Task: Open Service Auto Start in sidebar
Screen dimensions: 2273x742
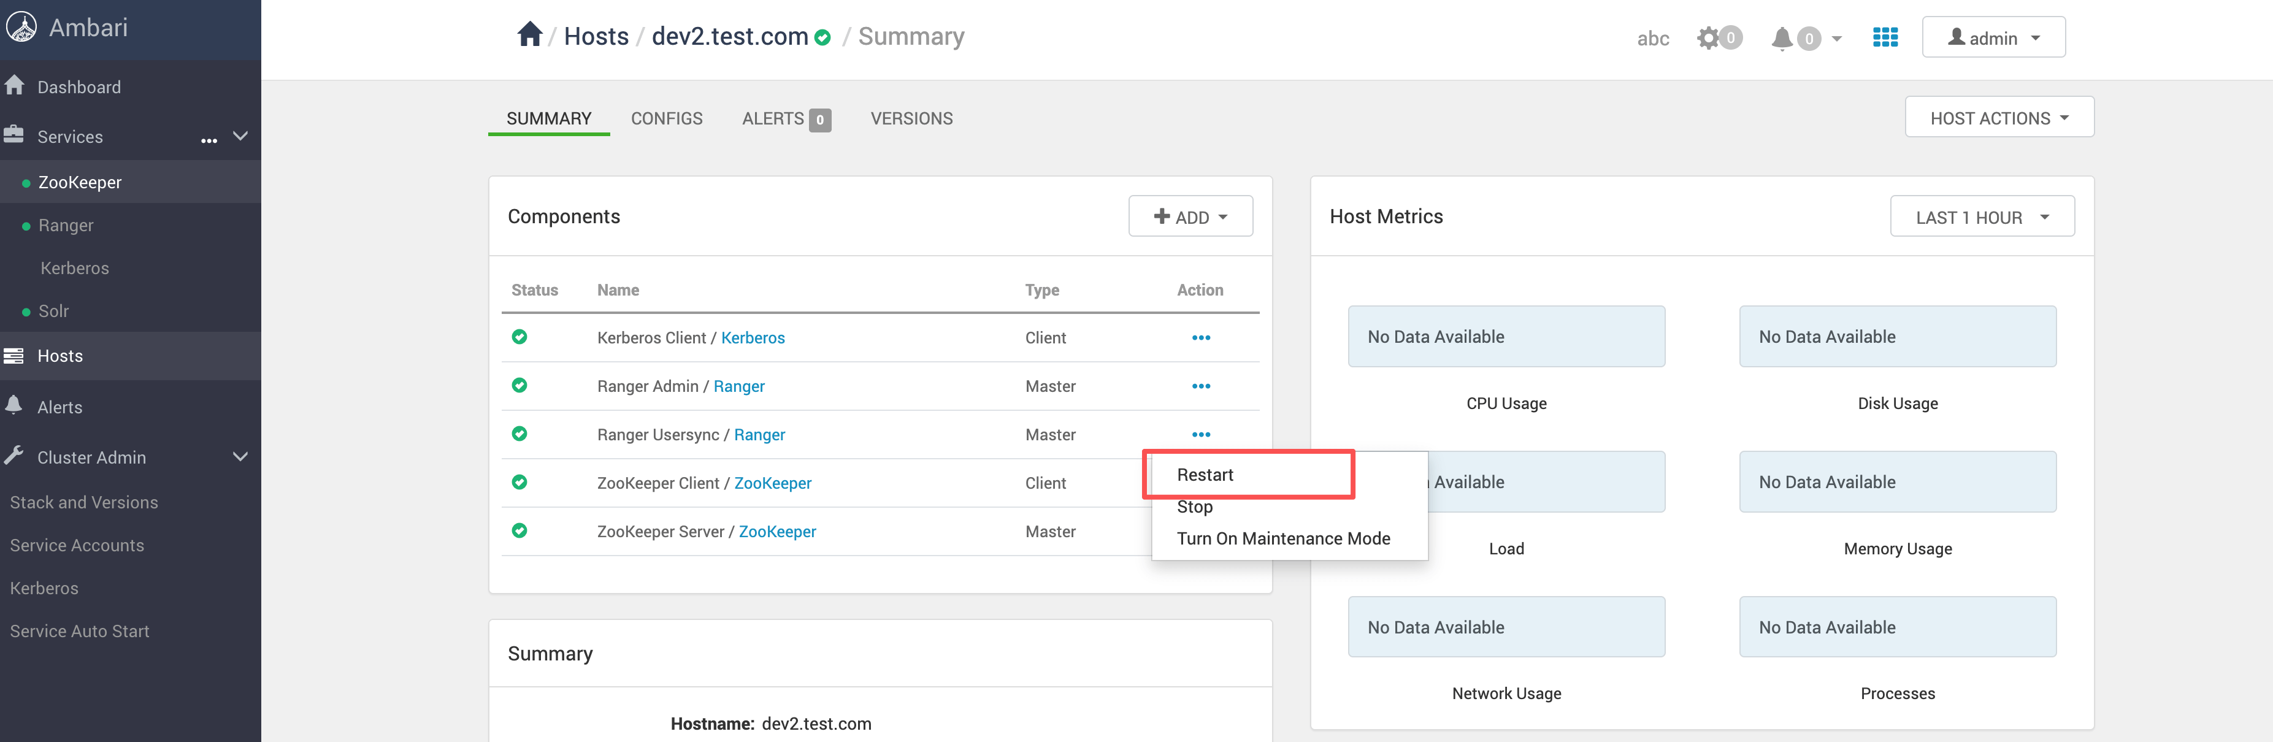Action: [x=79, y=631]
